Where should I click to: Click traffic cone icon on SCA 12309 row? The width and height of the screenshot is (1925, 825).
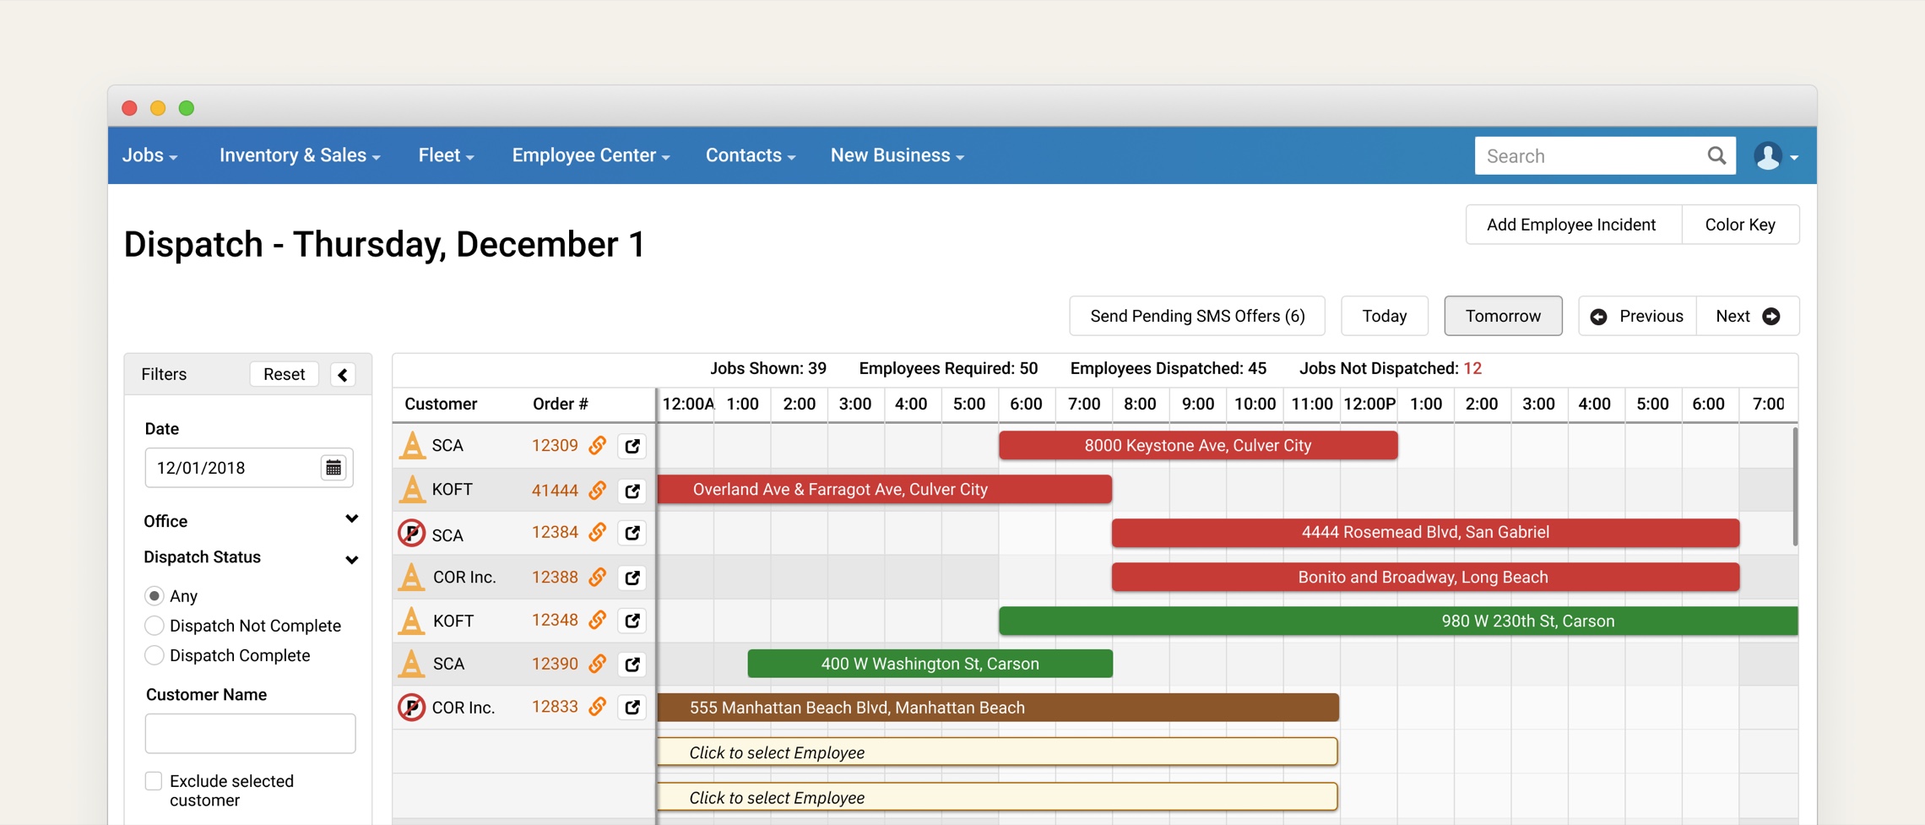(412, 445)
